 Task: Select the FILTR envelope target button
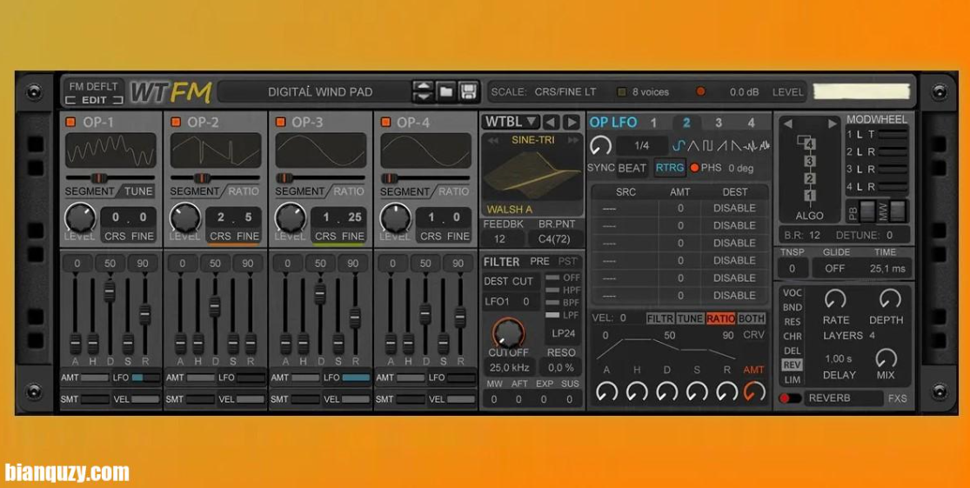click(x=660, y=318)
